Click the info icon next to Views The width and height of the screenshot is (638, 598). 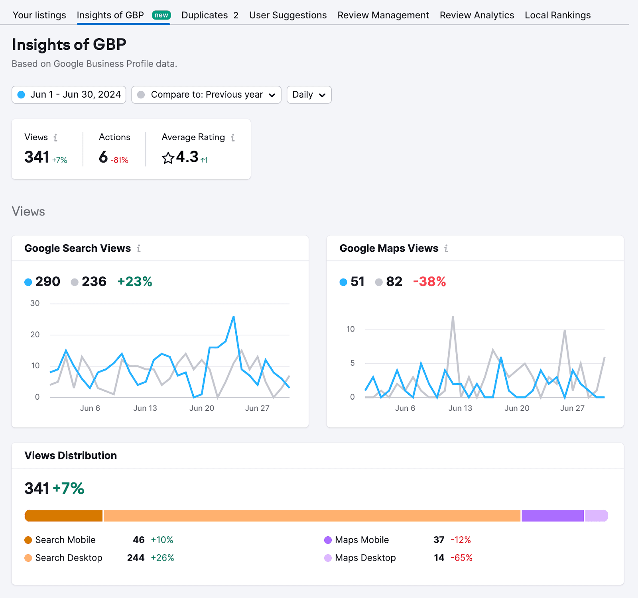click(x=55, y=137)
